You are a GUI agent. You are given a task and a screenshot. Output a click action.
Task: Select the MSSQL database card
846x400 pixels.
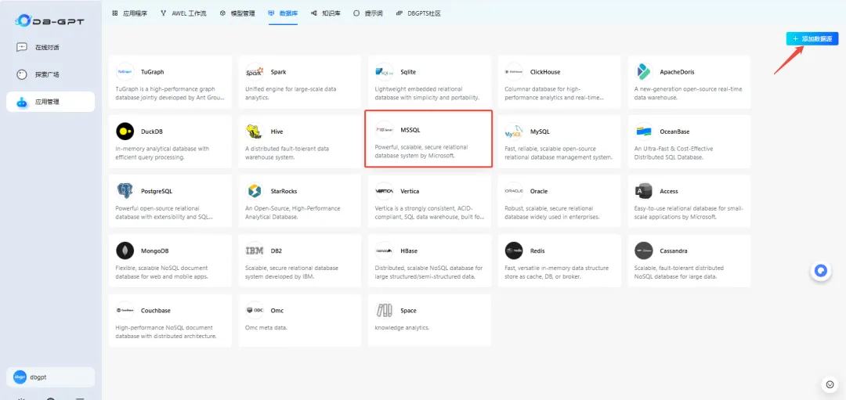point(428,139)
